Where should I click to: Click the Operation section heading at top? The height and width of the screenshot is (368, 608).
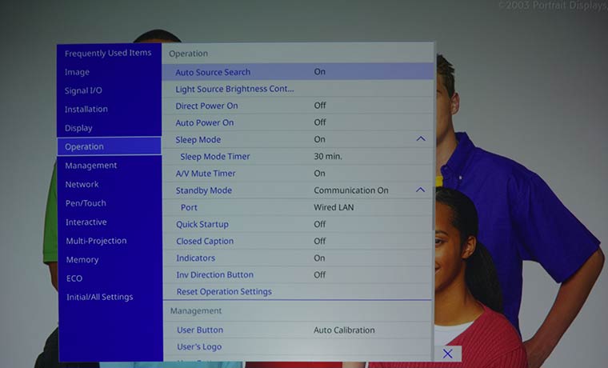point(188,54)
